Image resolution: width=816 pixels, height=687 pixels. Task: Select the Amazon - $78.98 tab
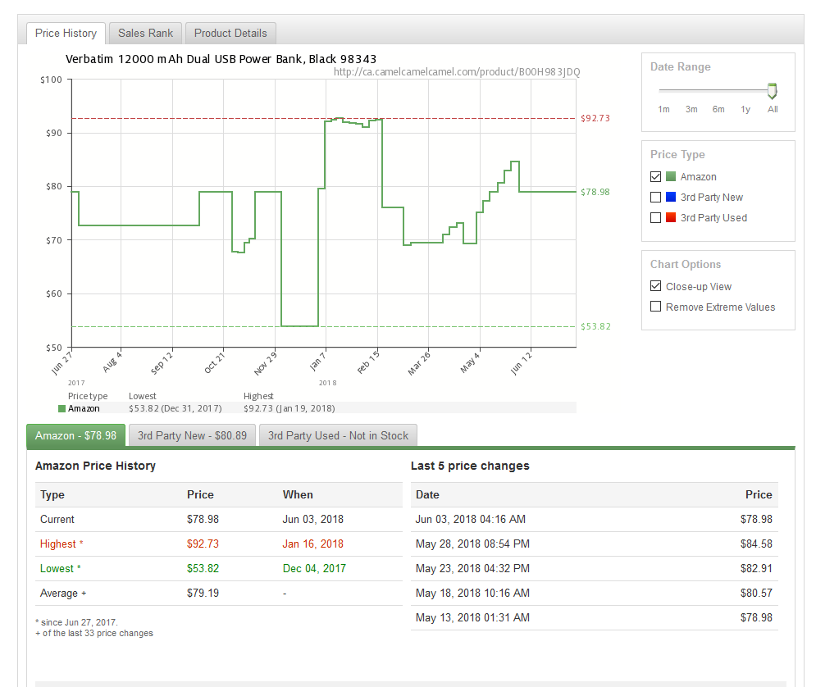pyautogui.click(x=76, y=435)
